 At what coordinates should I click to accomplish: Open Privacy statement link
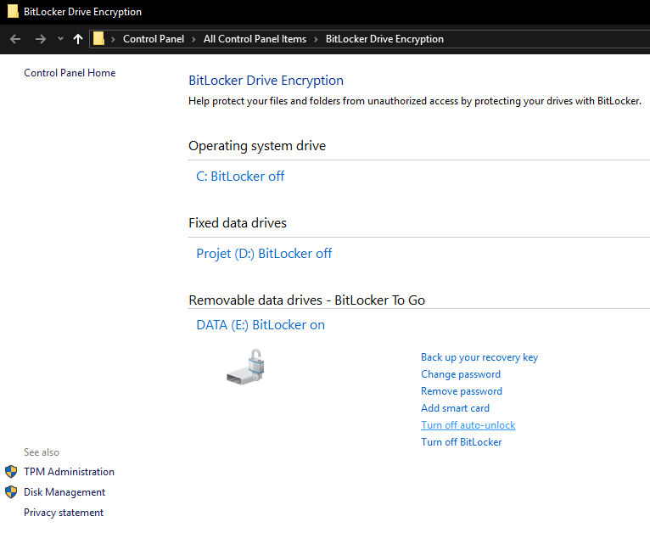[64, 513]
